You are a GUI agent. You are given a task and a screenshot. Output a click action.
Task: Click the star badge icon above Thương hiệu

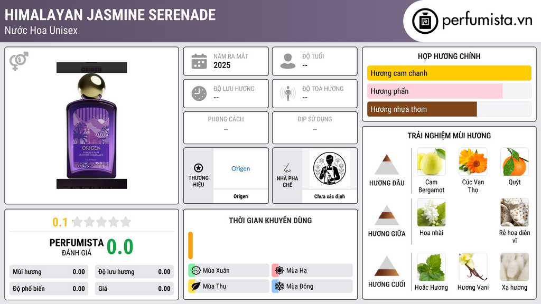point(199,168)
